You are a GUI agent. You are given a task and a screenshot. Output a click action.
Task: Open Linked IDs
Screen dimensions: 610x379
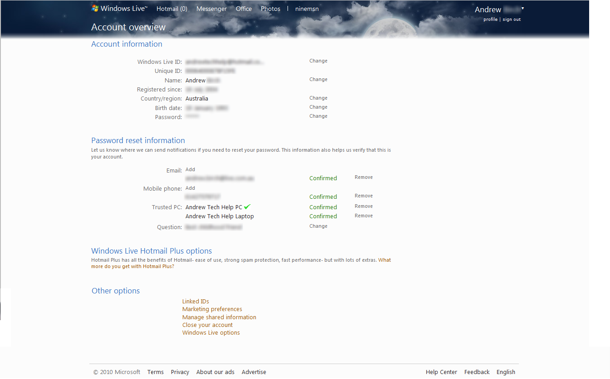[x=195, y=301]
